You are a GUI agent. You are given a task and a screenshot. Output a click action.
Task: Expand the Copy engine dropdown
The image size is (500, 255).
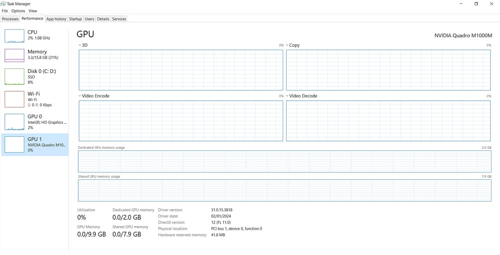[287, 45]
